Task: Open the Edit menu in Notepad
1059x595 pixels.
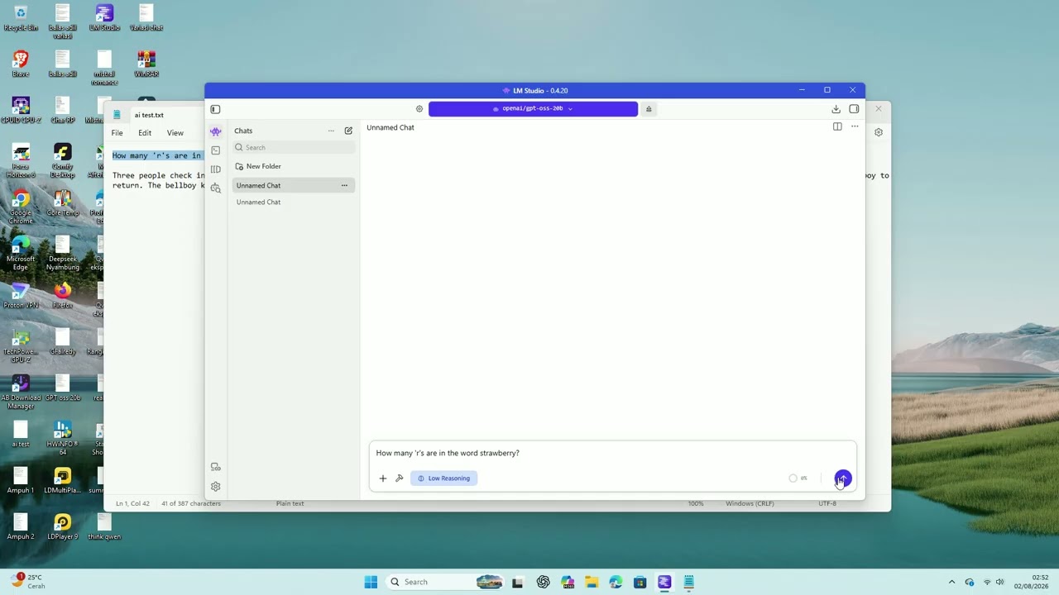Action: coord(145,133)
